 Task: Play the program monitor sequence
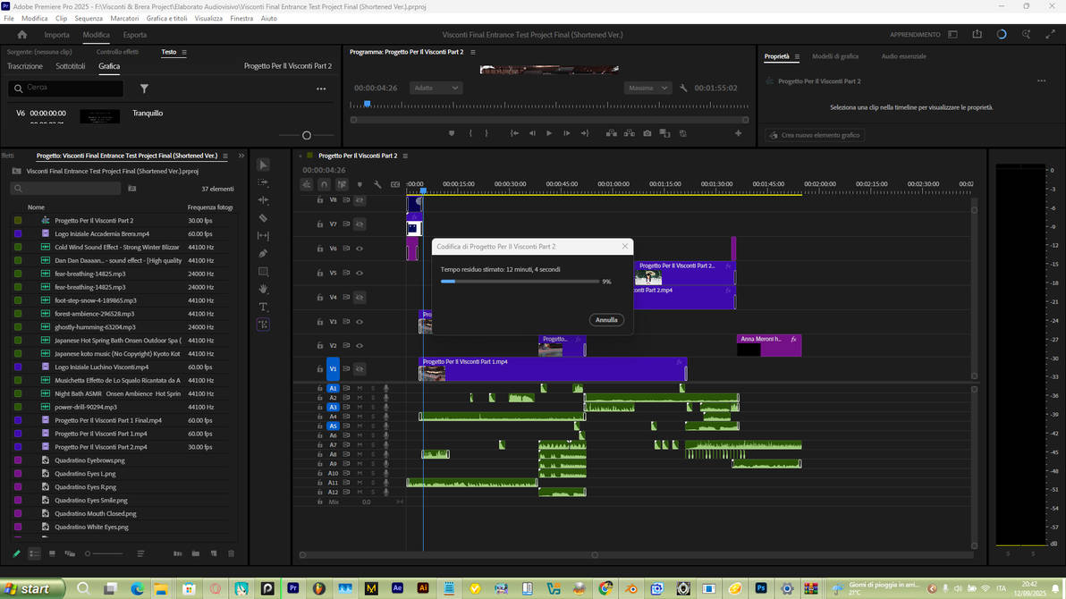pyautogui.click(x=549, y=133)
